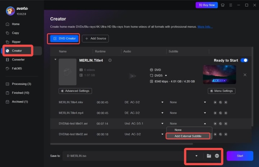
Task: Open the Copy module in sidebar
Action: 15,33
